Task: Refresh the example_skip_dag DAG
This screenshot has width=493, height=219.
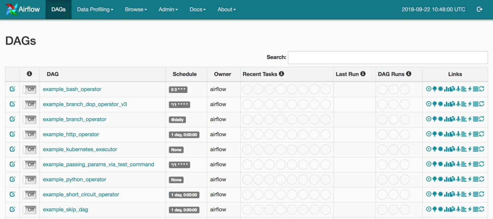Action: click(x=482, y=209)
